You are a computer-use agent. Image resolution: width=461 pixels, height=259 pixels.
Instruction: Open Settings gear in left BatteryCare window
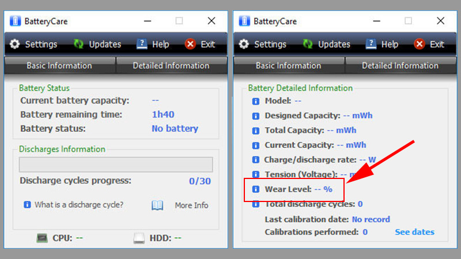[x=15, y=44]
